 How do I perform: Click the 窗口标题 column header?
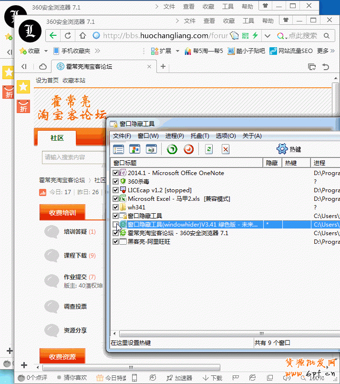pos(187,163)
